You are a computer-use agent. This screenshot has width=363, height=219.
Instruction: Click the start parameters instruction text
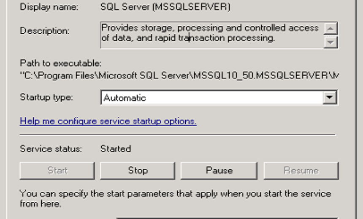tap(175, 199)
